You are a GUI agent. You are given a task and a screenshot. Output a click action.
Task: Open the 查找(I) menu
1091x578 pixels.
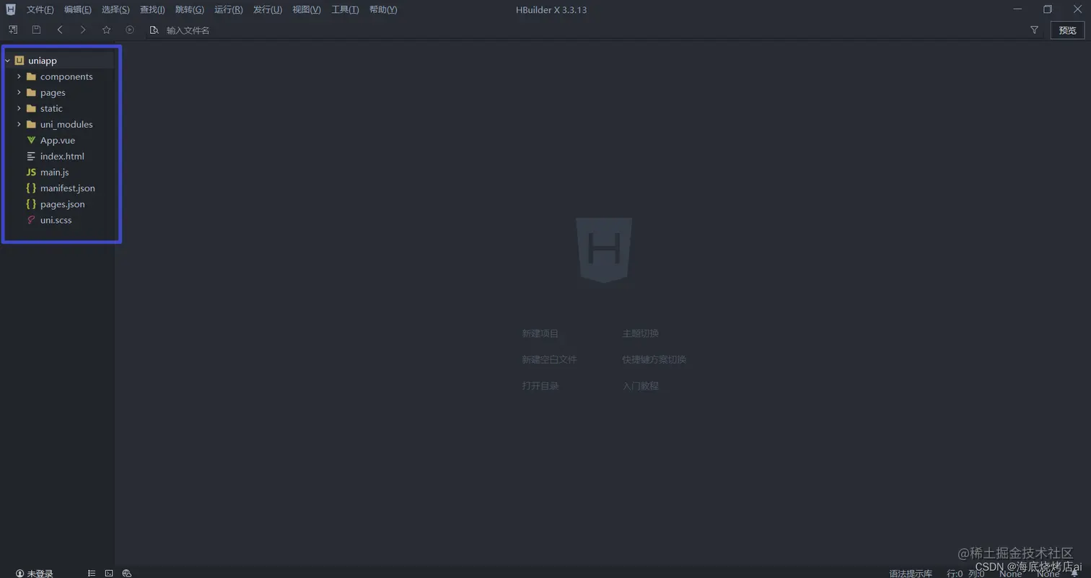[x=152, y=9]
